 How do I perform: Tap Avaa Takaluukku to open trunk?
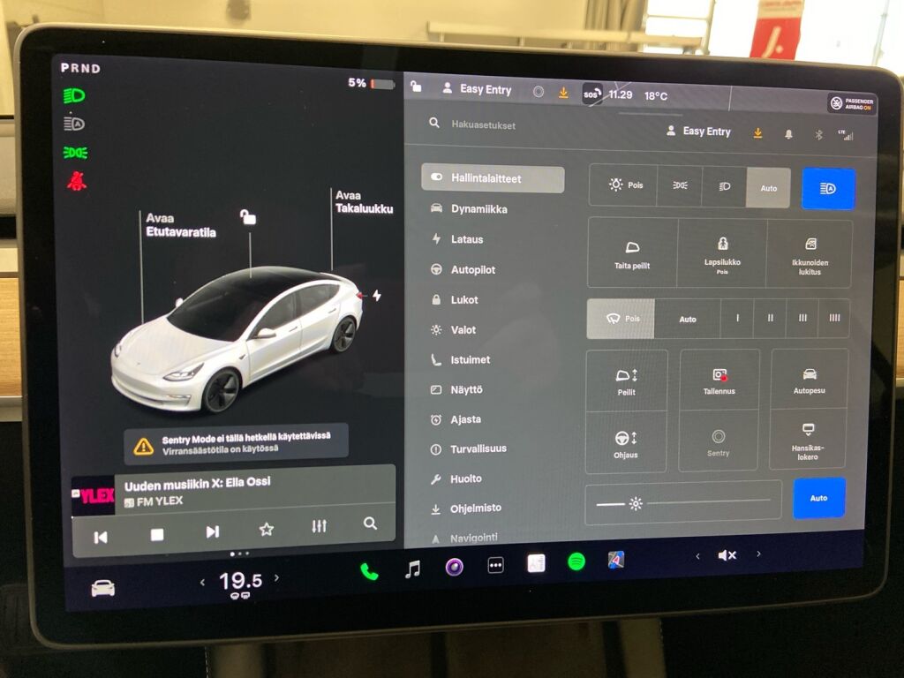point(363,201)
